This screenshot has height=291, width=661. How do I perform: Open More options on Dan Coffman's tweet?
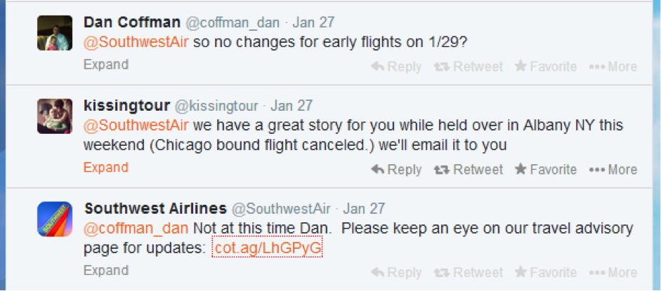(x=613, y=67)
